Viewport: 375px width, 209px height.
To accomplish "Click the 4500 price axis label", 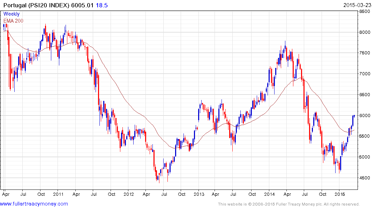I will (365, 178).
